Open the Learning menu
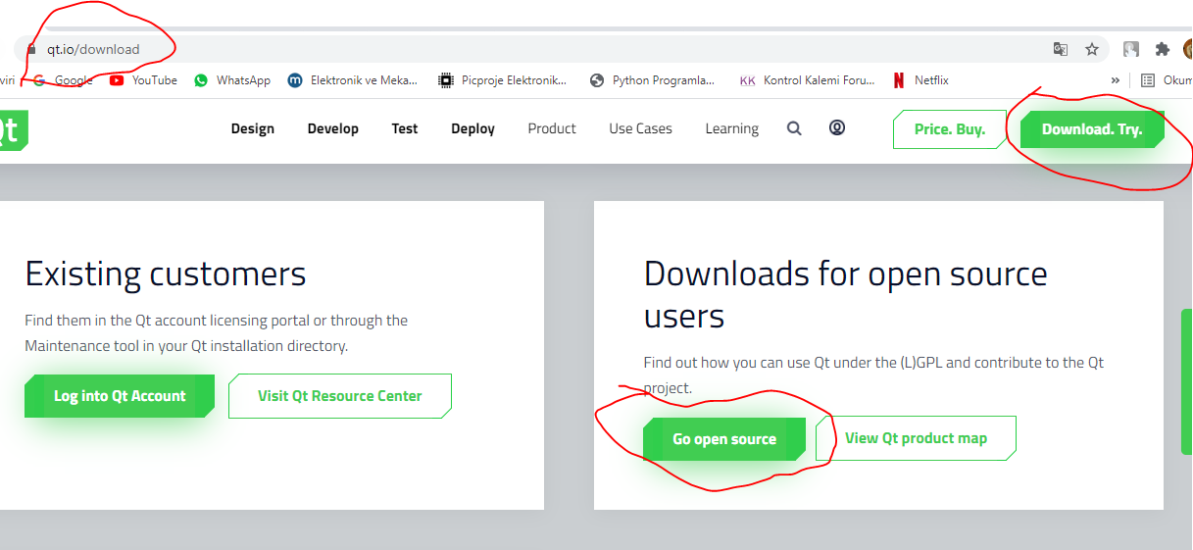 pyautogui.click(x=732, y=128)
